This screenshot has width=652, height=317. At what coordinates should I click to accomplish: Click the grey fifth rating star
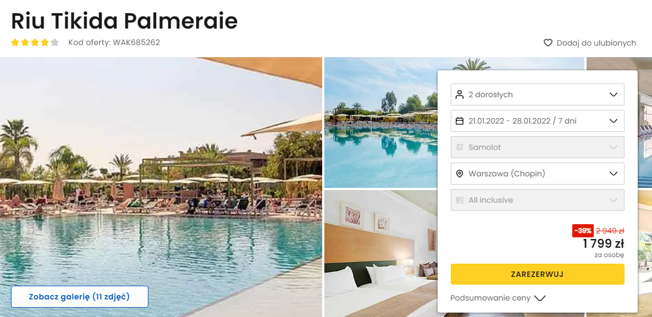click(x=54, y=42)
